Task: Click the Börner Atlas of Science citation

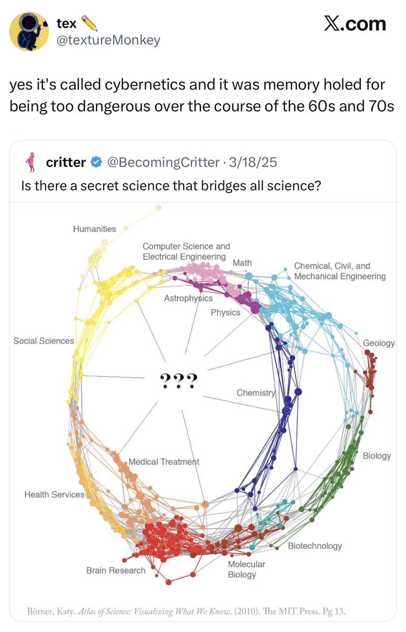Action: coord(186,611)
